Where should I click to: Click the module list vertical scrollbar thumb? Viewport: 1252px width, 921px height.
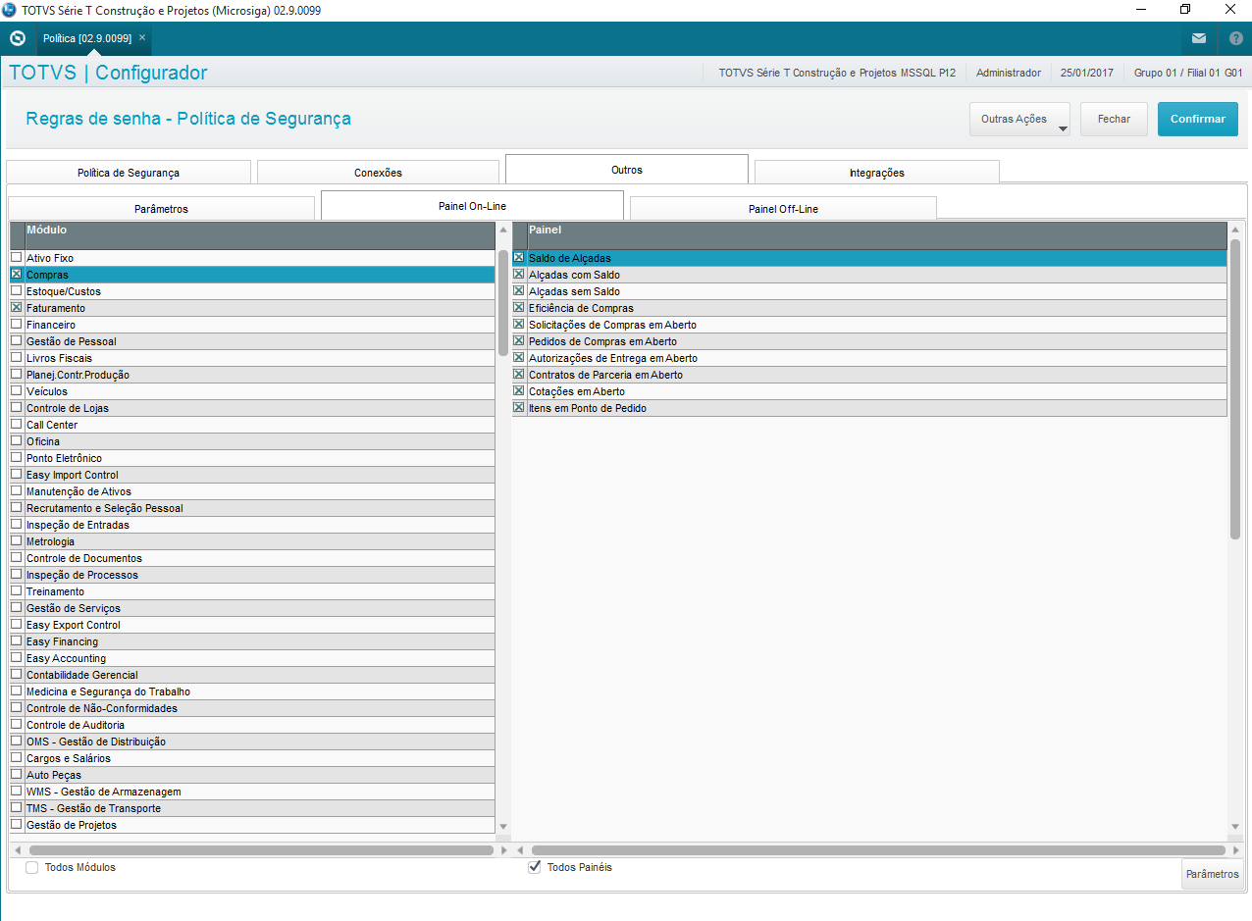pos(503,302)
